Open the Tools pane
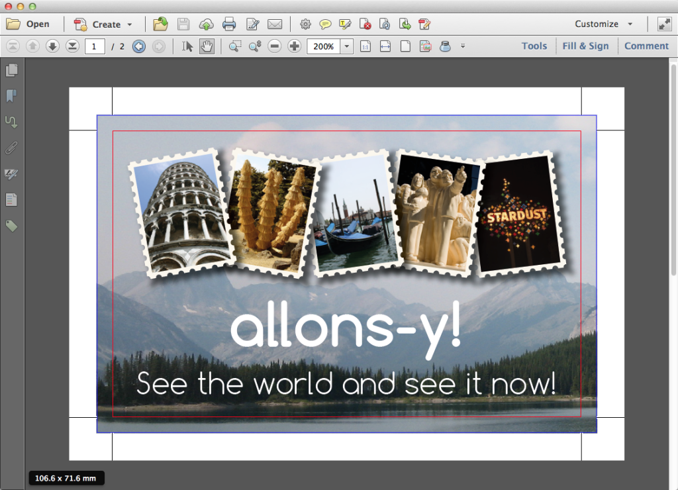The width and height of the screenshot is (678, 490). pyautogui.click(x=534, y=46)
